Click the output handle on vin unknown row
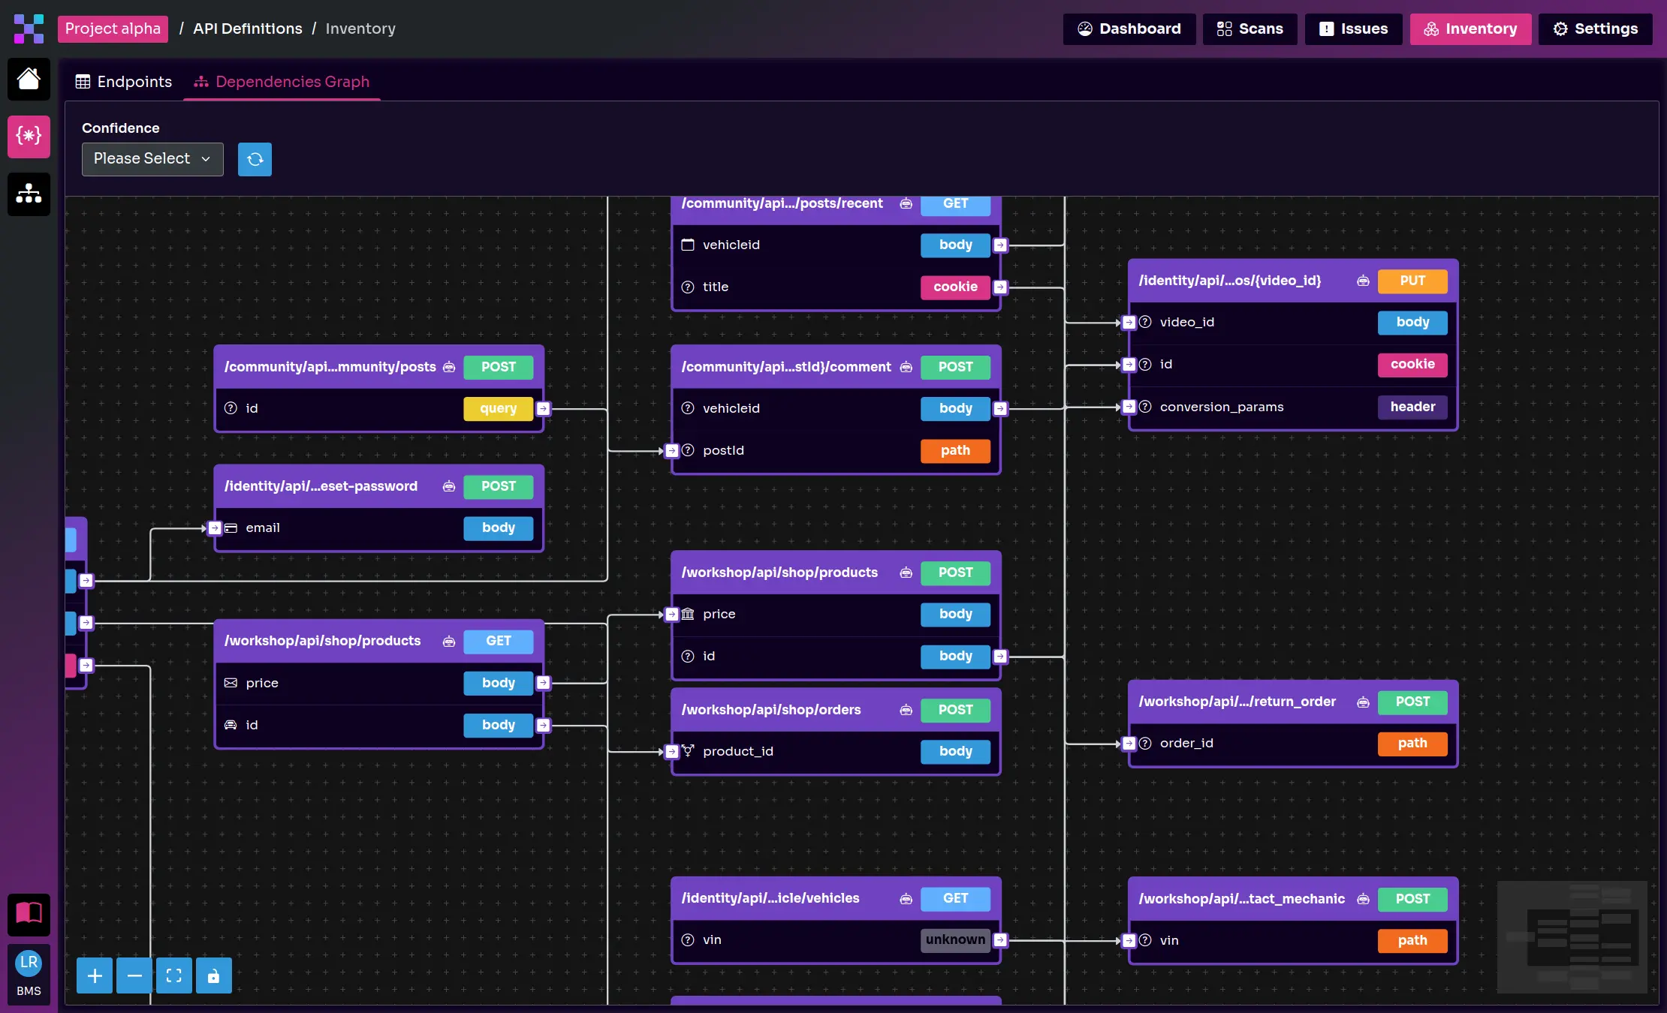This screenshot has width=1667, height=1013. (x=1000, y=939)
